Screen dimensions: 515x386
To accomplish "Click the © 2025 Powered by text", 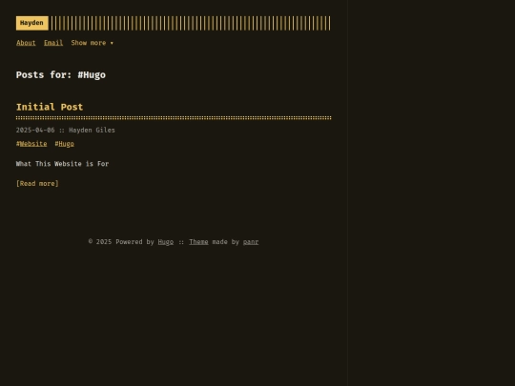I will 121,242.
